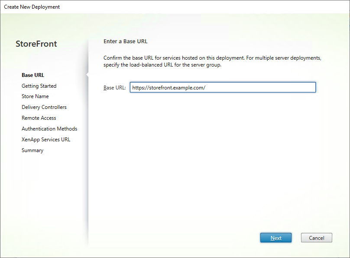
Task: Select the Base URL step
Action: coord(32,75)
